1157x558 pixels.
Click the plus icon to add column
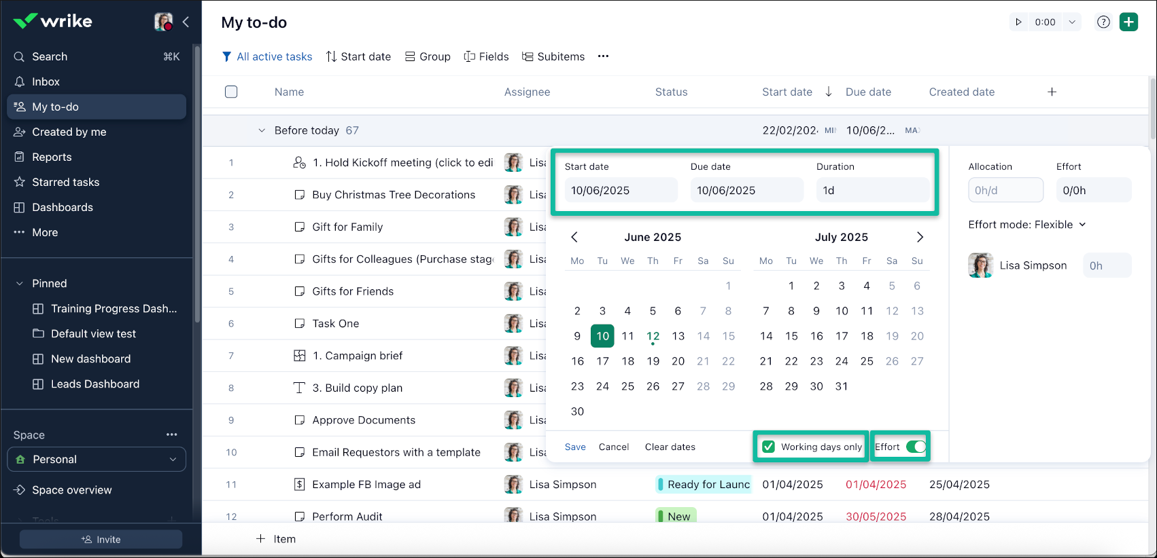[1052, 92]
